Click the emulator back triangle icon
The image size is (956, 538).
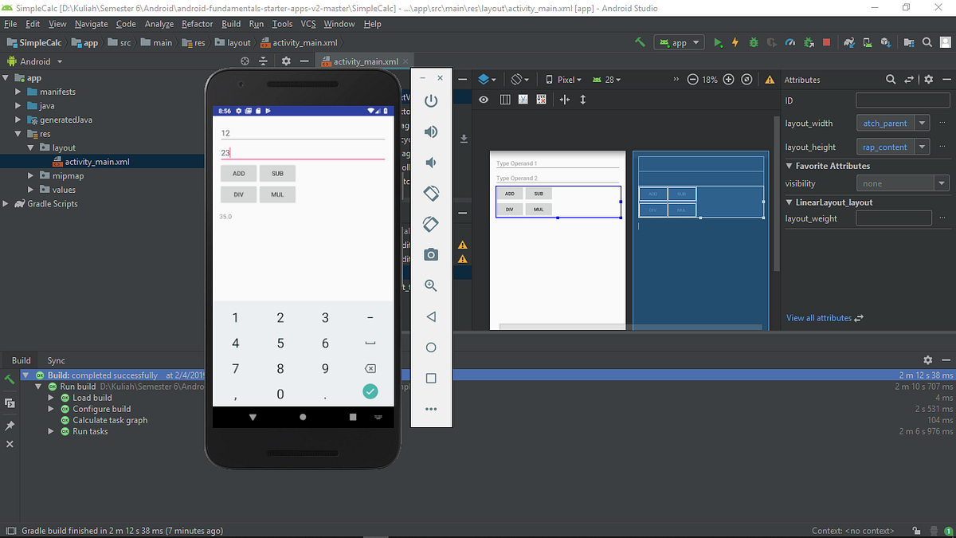(x=431, y=316)
